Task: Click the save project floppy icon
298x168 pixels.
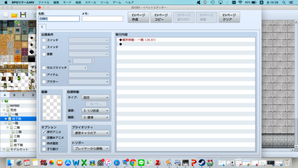Action: [x=23, y=14]
